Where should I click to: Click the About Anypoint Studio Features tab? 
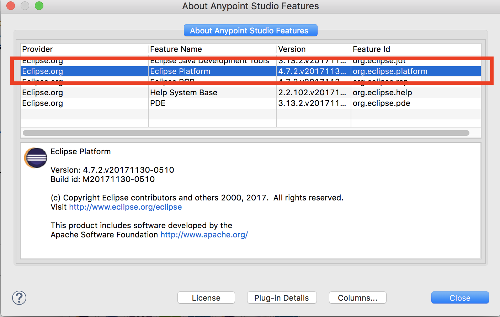tap(250, 31)
